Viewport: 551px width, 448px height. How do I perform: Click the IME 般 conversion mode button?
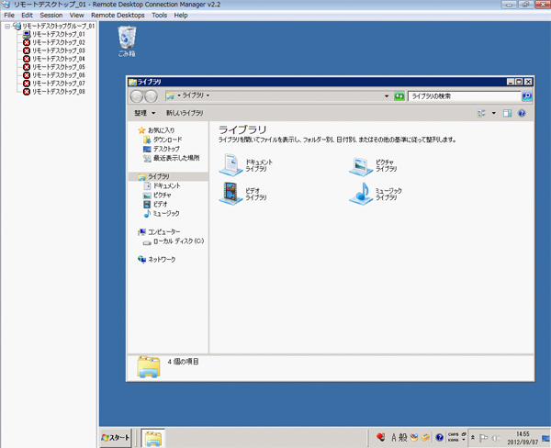coord(403,438)
